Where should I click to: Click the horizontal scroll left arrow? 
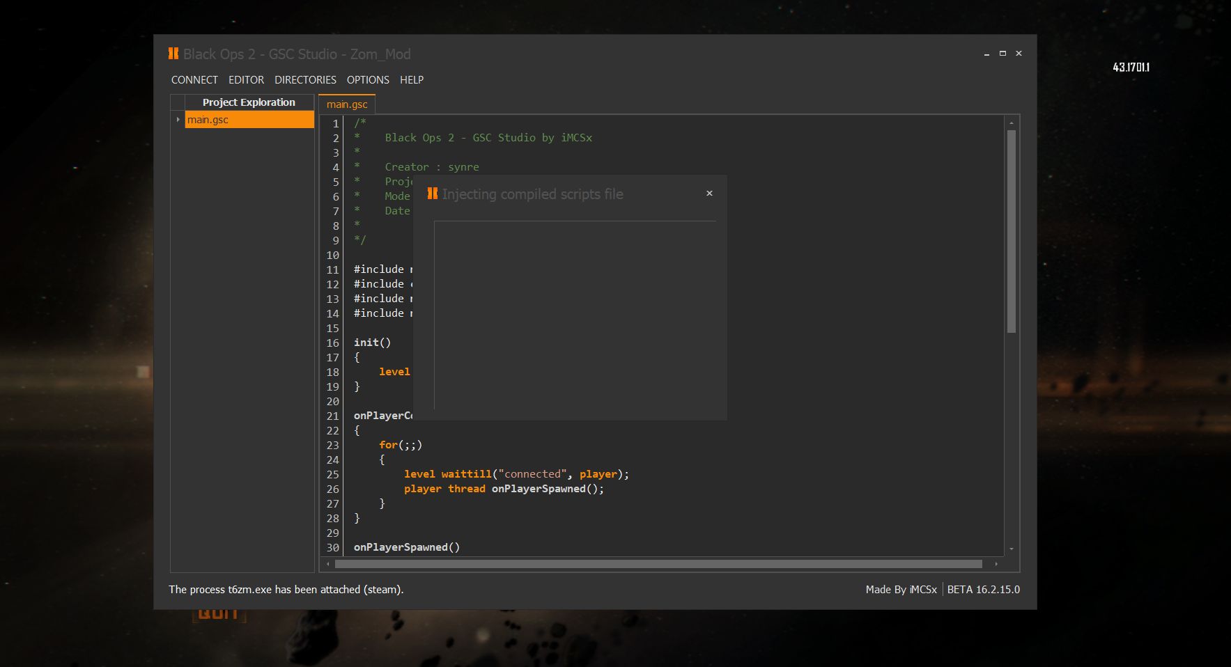[328, 564]
